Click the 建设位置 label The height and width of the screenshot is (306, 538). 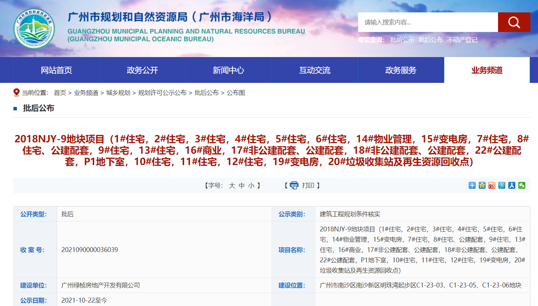pos(292,285)
